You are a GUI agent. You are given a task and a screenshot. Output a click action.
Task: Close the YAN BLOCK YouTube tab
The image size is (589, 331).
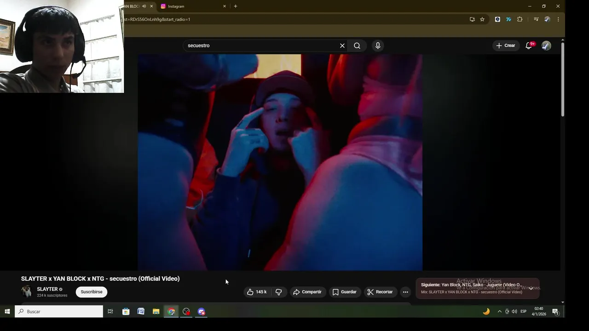pos(151,6)
